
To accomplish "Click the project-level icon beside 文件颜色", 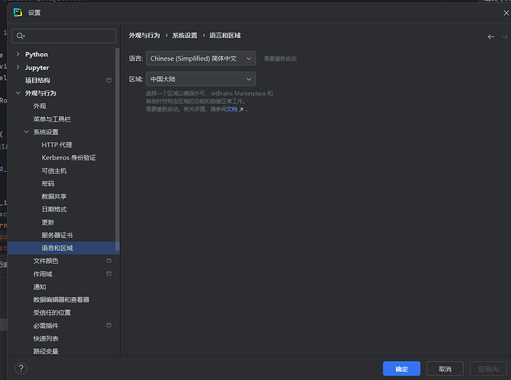I will 109,261.
